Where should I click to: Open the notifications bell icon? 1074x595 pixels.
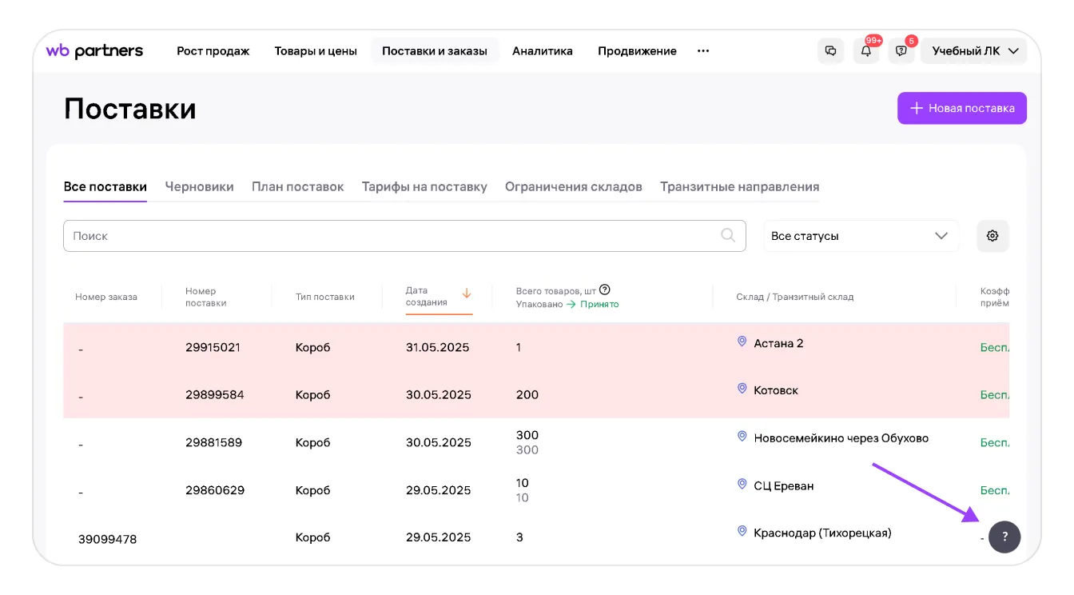click(x=866, y=51)
